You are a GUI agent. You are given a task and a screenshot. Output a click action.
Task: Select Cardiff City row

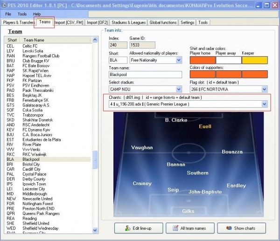(48, 169)
